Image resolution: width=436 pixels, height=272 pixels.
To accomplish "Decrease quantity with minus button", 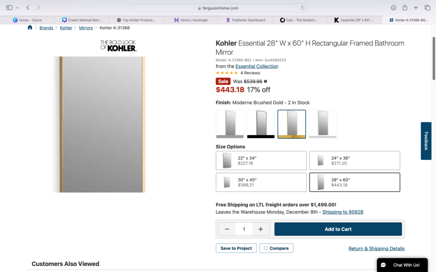I will click(227, 229).
